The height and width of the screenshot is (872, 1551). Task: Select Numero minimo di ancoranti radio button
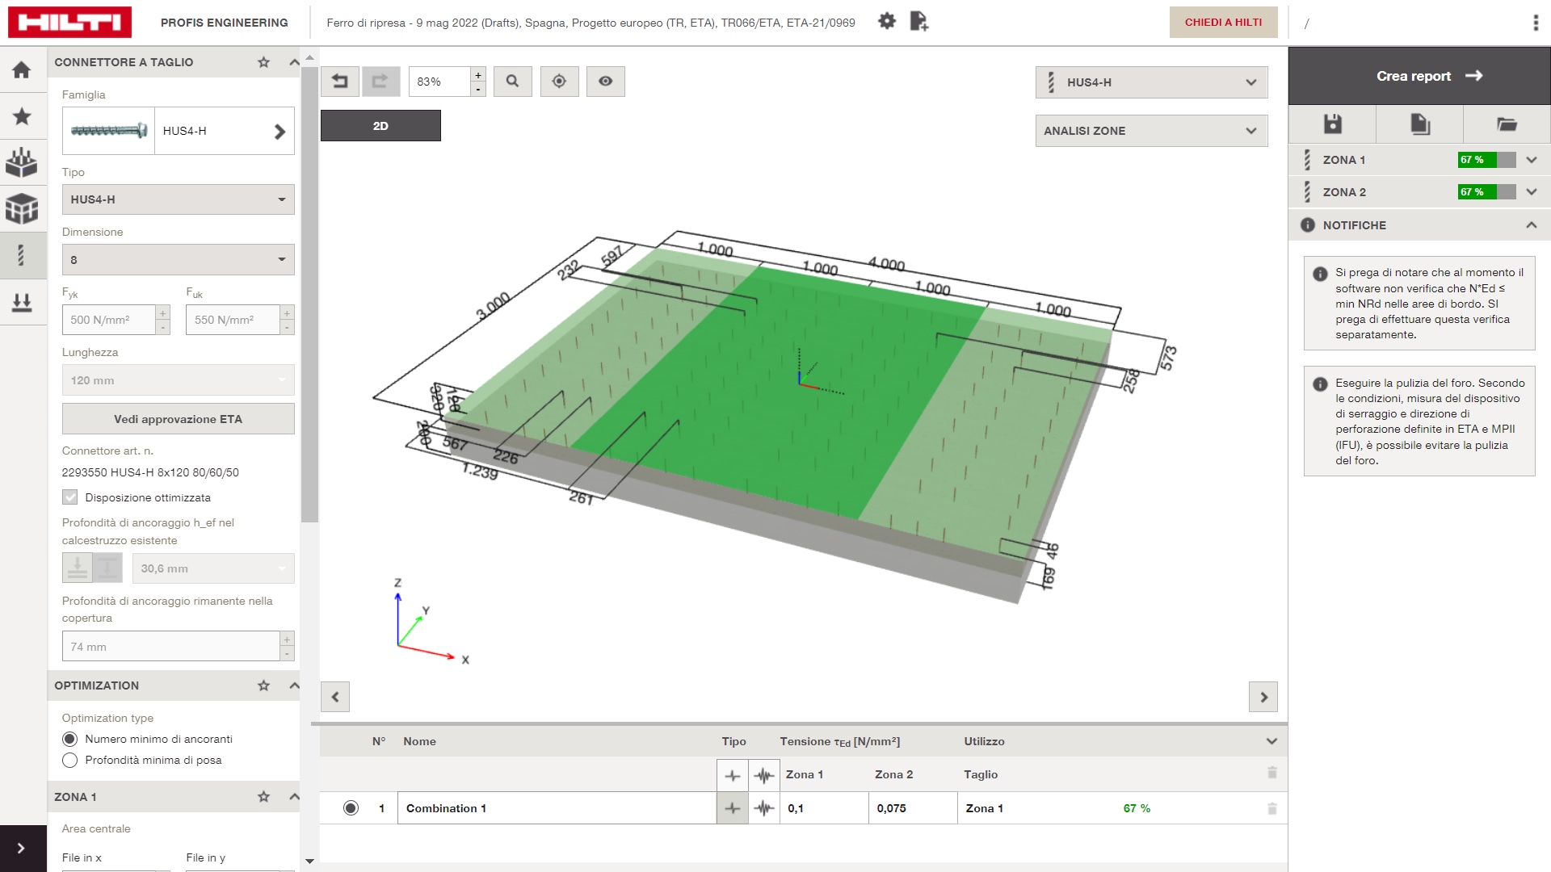coord(69,739)
